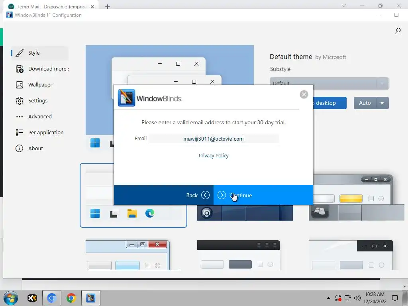Click the network tray icon

(x=347, y=298)
